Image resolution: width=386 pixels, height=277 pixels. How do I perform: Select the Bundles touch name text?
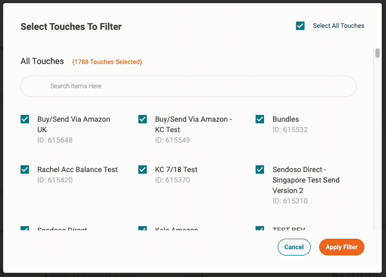[286, 119]
